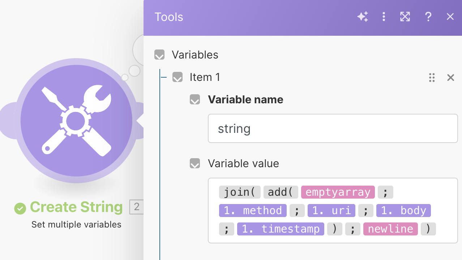
Task: Click the 1. method variable pill
Action: coord(253,211)
